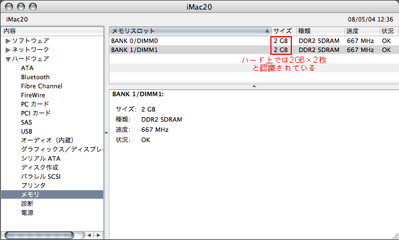
Task: Sort by 状況 column header
Action: 389,31
